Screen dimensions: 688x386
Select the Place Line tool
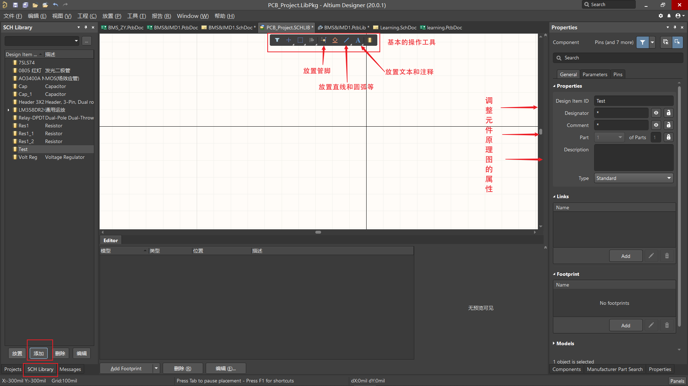click(x=347, y=40)
